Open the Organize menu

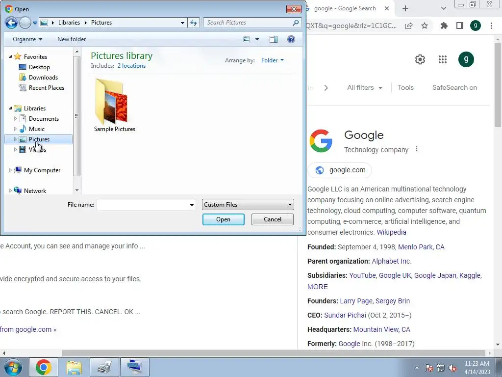point(27,39)
